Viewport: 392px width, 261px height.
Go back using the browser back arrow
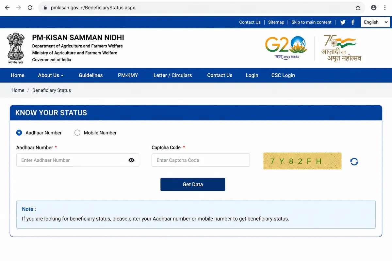pyautogui.click(x=7, y=8)
